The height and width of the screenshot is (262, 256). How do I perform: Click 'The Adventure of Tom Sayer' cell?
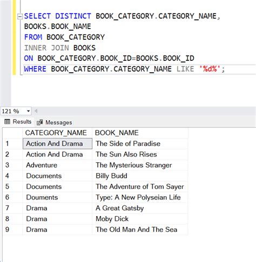click(140, 187)
